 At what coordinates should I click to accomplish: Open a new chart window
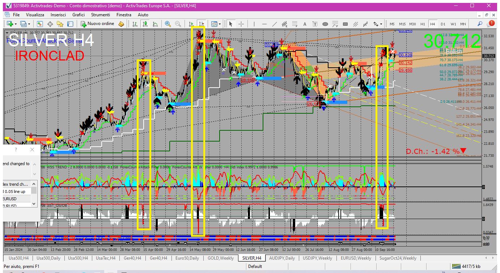(x=10, y=24)
